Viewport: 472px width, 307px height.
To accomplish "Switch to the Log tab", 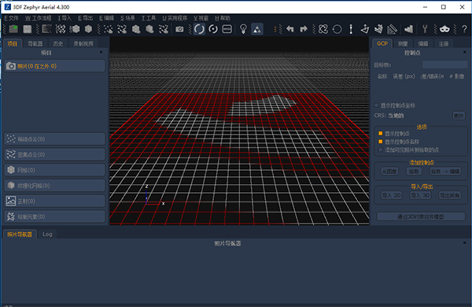I will click(47, 234).
